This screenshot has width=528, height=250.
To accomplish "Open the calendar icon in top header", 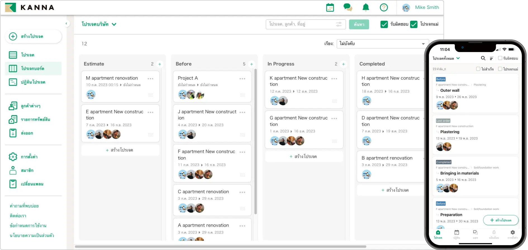I will 330,8.
